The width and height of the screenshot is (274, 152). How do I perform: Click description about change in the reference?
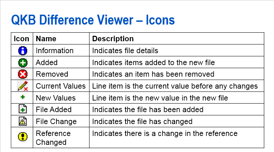165,133
